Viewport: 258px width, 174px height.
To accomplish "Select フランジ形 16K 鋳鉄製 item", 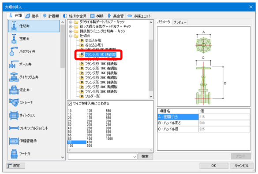I will click(x=101, y=73).
